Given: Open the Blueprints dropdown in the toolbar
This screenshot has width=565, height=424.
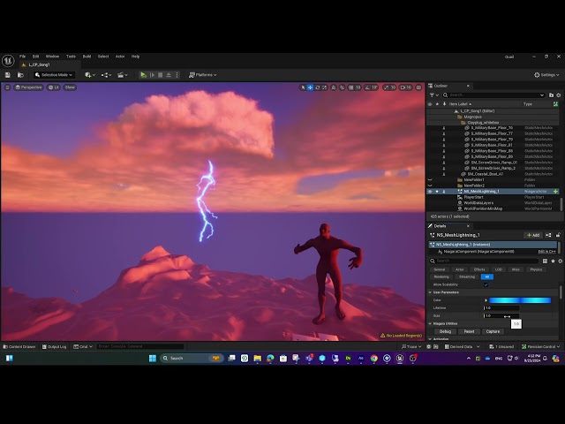Looking at the screenshot, I should coord(106,75).
